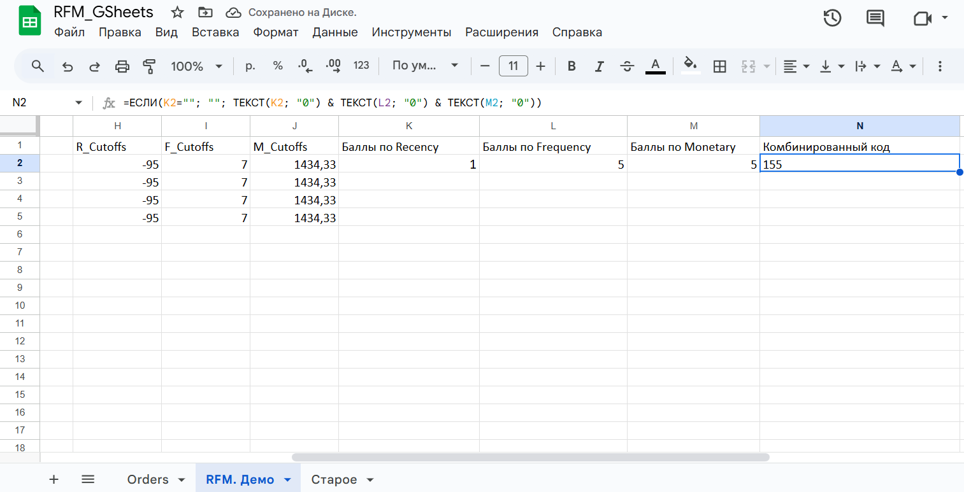Click the add new sheet plus button
This screenshot has height=492, width=964.
coord(54,479)
